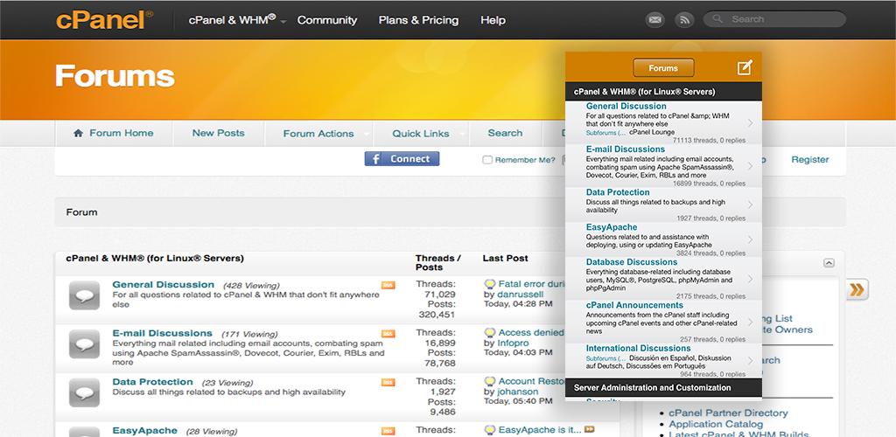Image resolution: width=896 pixels, height=437 pixels.
Task: Open the Plans & Pricing menu
Action: coord(418,20)
